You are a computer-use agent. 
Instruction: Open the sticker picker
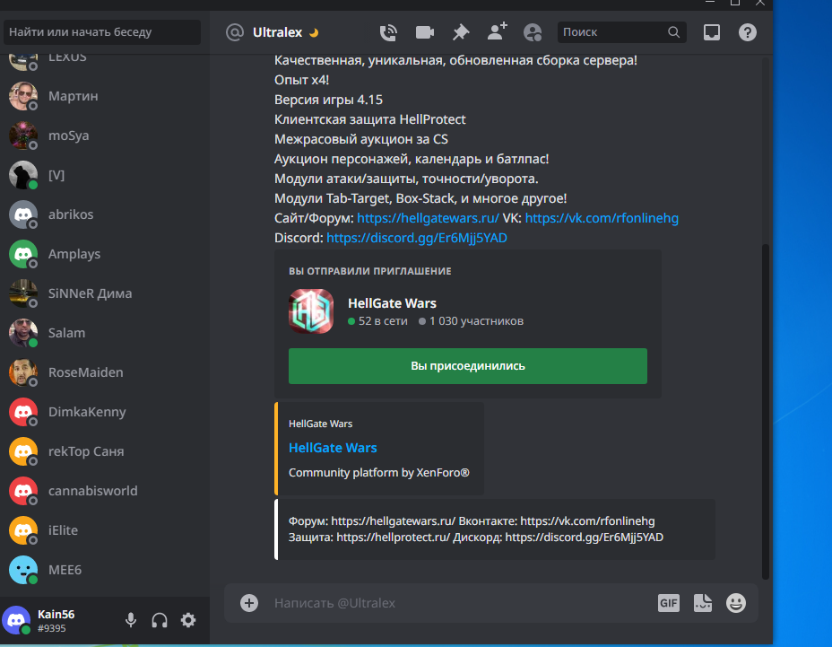pyautogui.click(x=703, y=603)
